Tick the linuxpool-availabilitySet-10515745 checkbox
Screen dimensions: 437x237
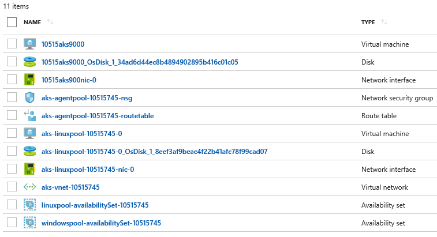[12, 204]
